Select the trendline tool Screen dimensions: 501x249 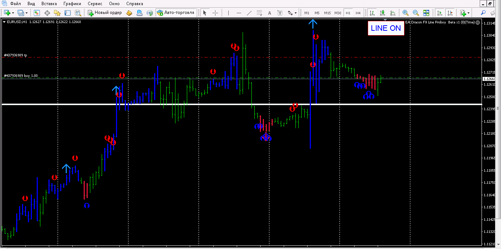[x=249, y=13]
